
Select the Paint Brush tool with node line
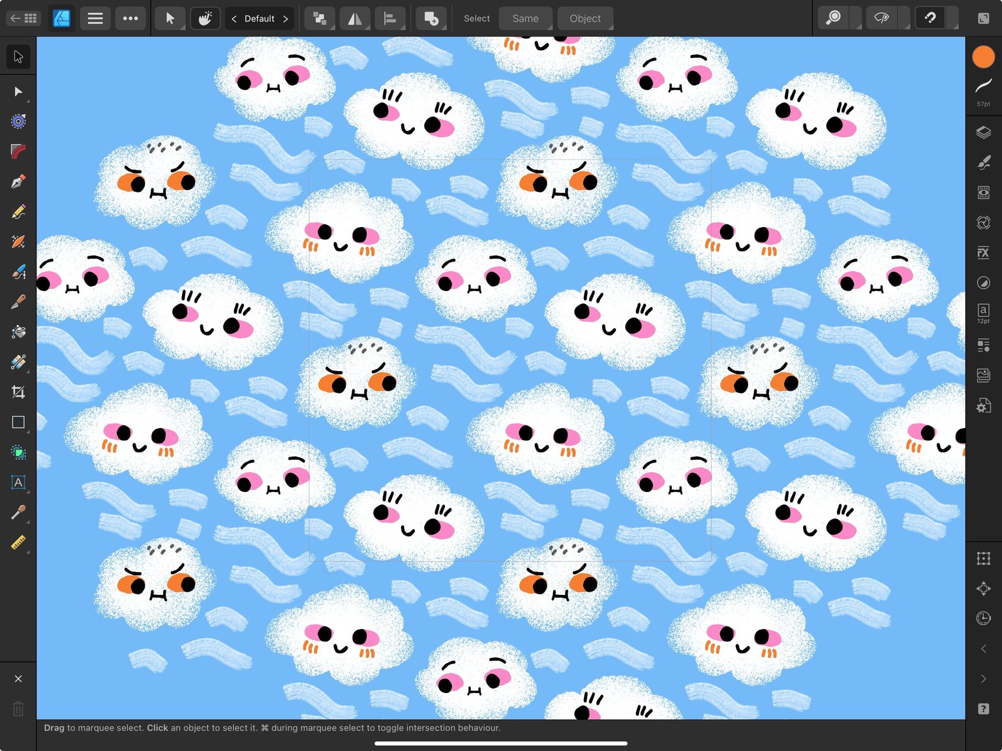[x=18, y=271]
